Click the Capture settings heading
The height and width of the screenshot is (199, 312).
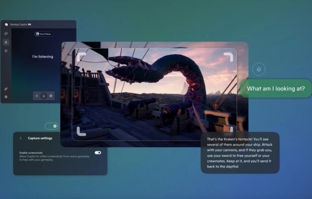click(40, 138)
